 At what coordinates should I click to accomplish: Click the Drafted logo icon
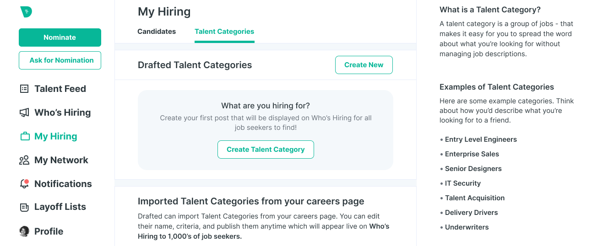(26, 12)
